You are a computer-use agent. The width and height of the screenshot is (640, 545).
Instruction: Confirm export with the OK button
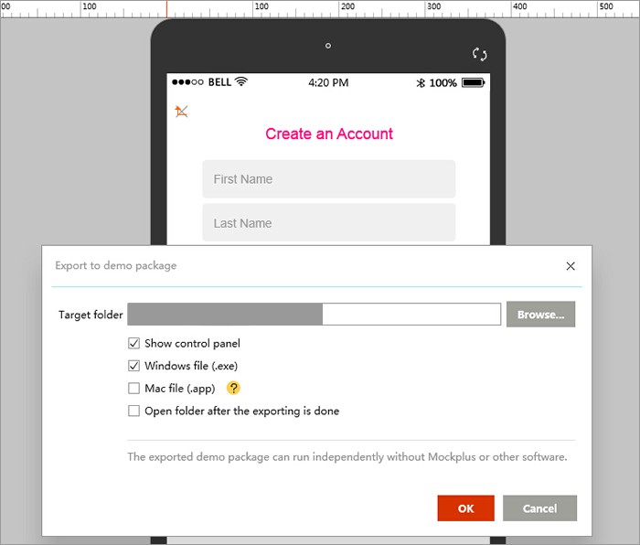(465, 508)
